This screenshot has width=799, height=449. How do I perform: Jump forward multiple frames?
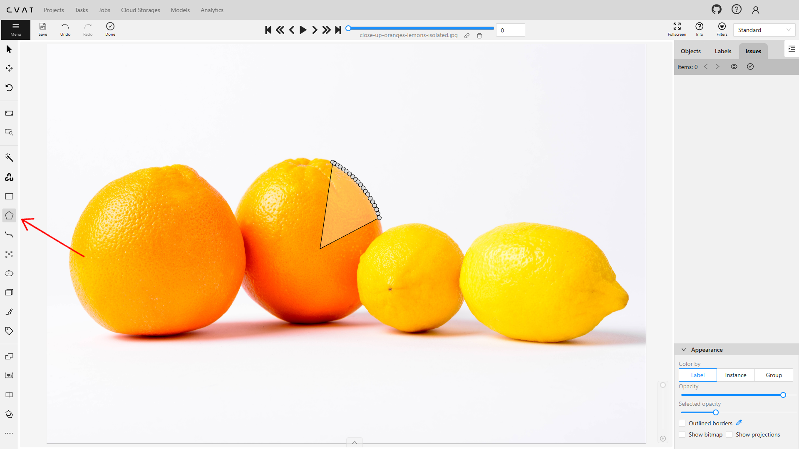[x=326, y=30]
